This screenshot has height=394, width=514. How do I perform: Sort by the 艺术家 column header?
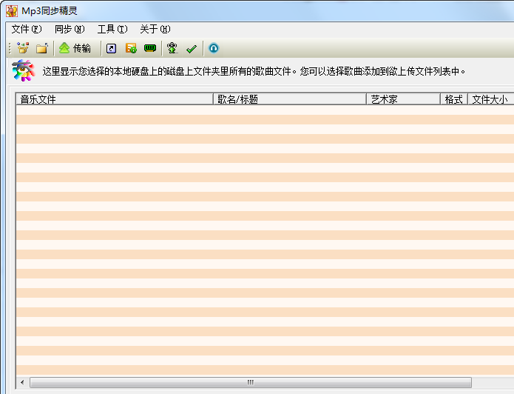pos(403,99)
